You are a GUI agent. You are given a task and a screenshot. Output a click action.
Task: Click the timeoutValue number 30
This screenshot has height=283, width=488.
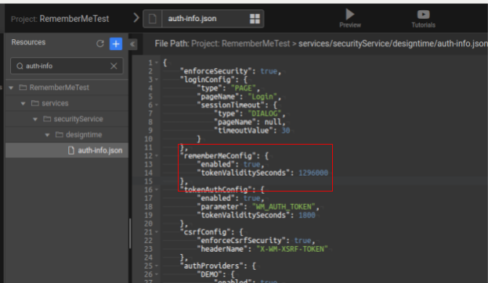tap(286, 131)
